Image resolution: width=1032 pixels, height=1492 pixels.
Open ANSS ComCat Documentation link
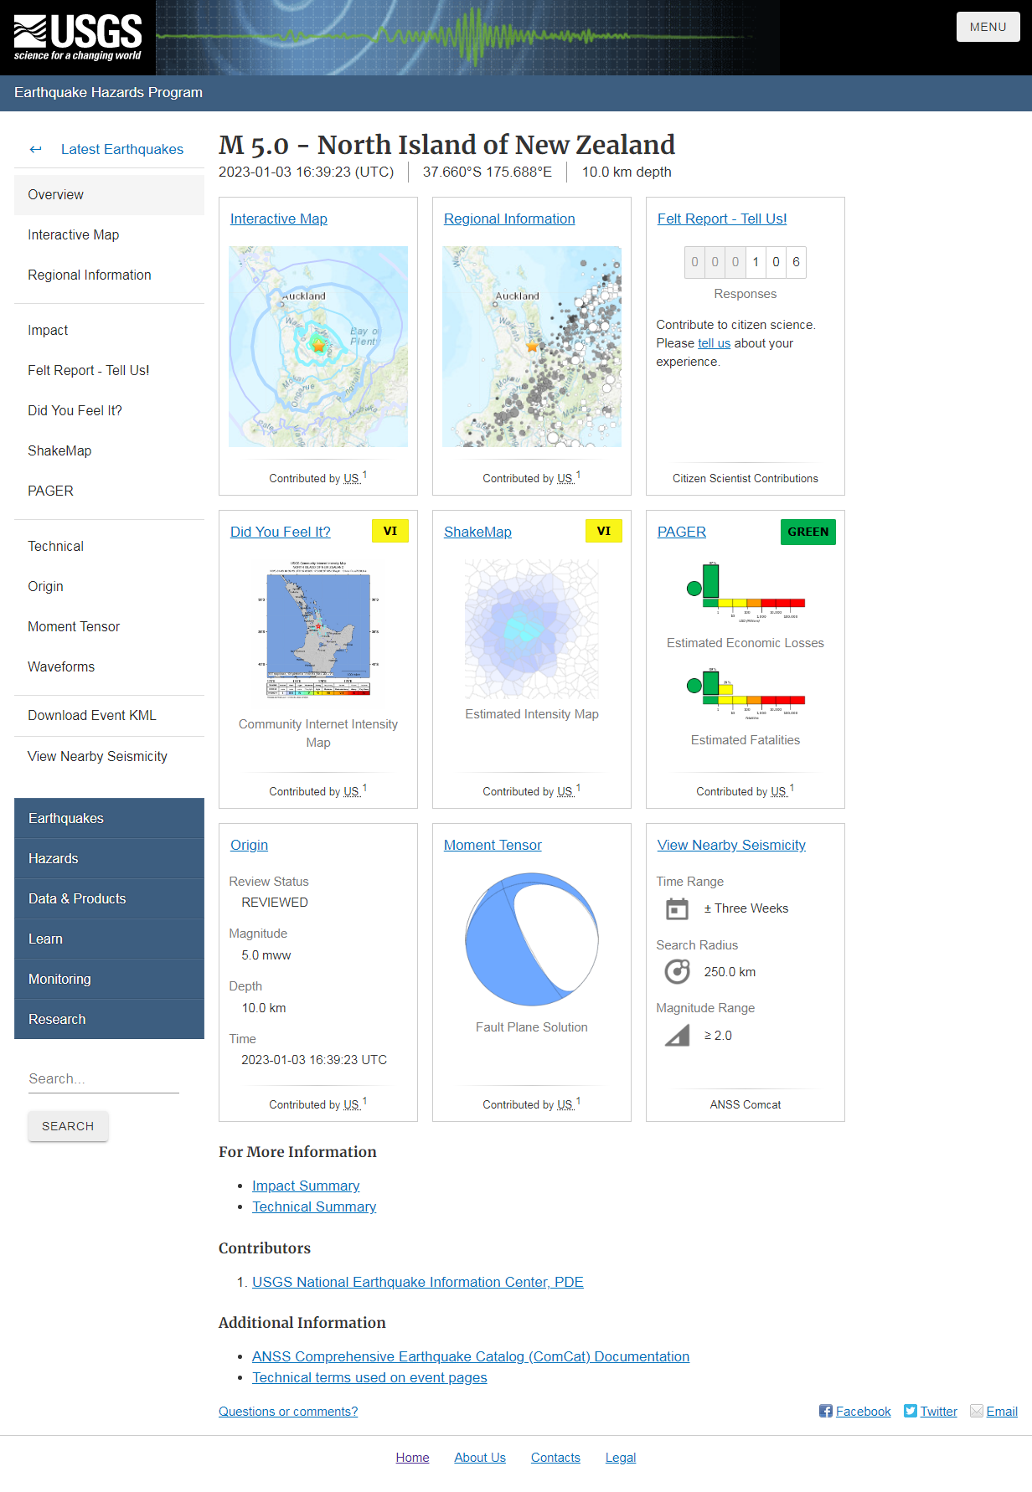coord(471,1356)
